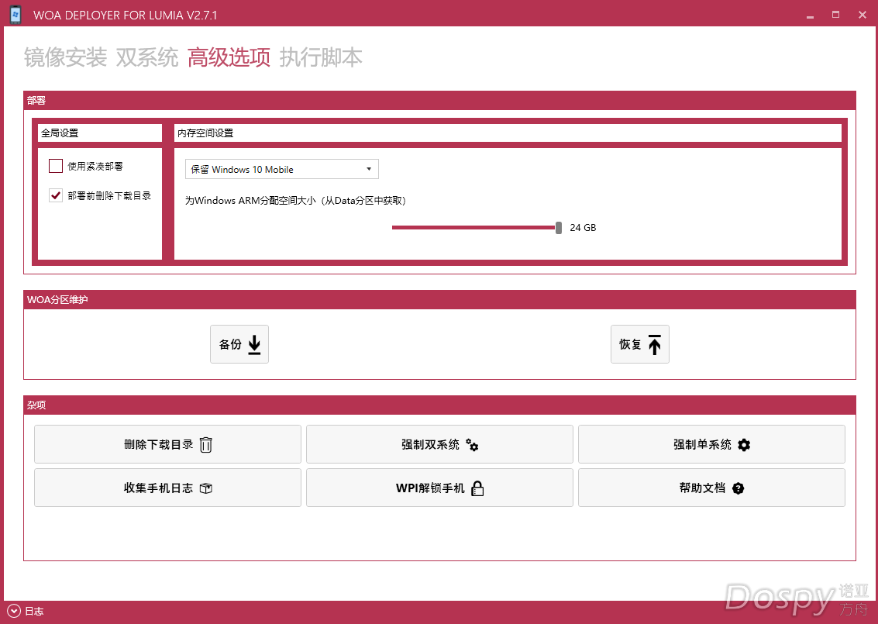
Task: Click the restore upload arrow icon
Action: pyautogui.click(x=655, y=345)
